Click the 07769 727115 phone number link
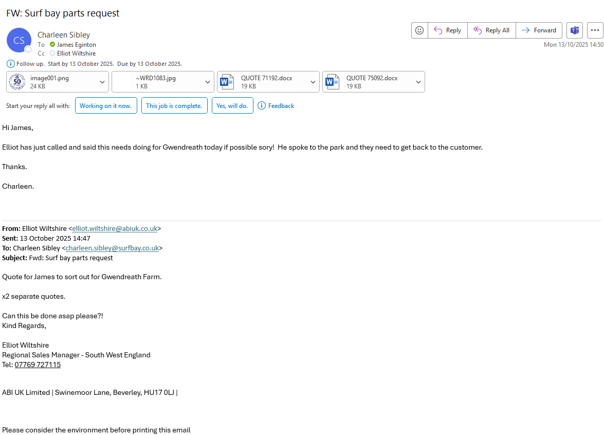604x435 pixels. click(38, 365)
